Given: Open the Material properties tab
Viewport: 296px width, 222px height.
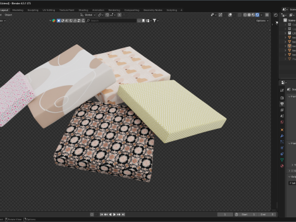Looking at the screenshot, I should (x=282, y=166).
